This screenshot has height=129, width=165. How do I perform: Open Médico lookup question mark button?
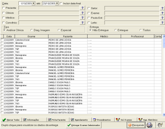point(82,18)
